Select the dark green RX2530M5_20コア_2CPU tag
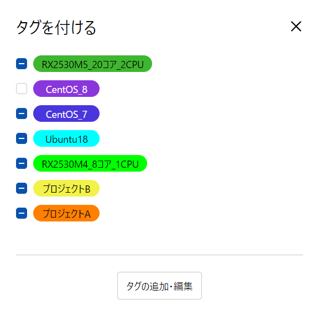 tap(92, 64)
